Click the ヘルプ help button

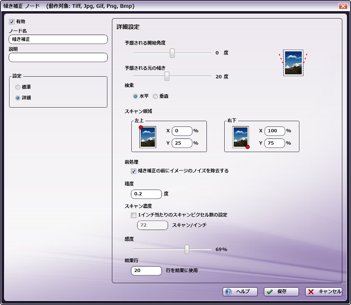coord(240,291)
